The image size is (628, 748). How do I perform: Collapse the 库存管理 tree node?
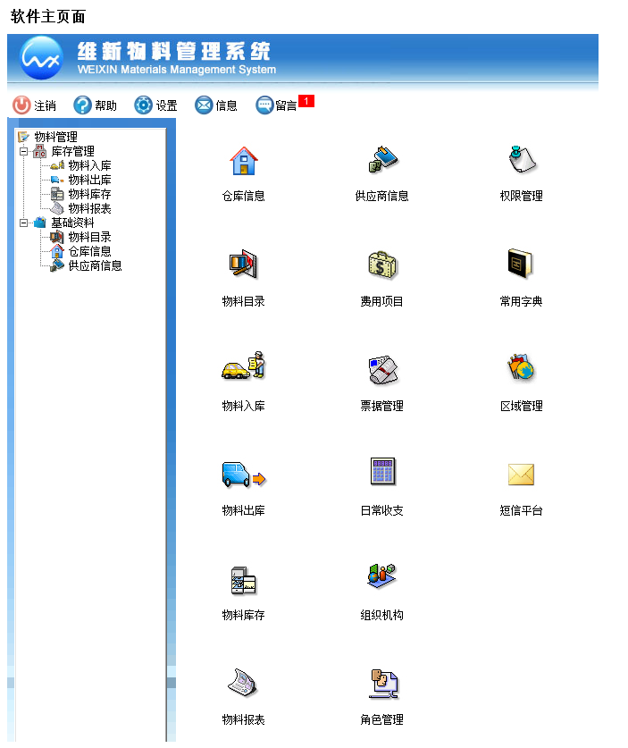[x=24, y=152]
